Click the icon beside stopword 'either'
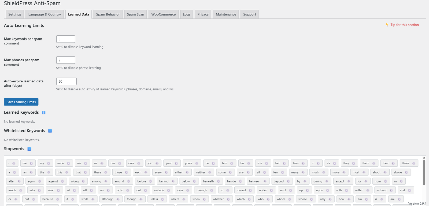 [187, 173]
